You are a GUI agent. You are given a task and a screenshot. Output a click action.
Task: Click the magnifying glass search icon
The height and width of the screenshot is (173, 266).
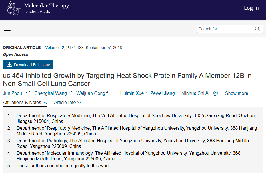click(x=257, y=29)
